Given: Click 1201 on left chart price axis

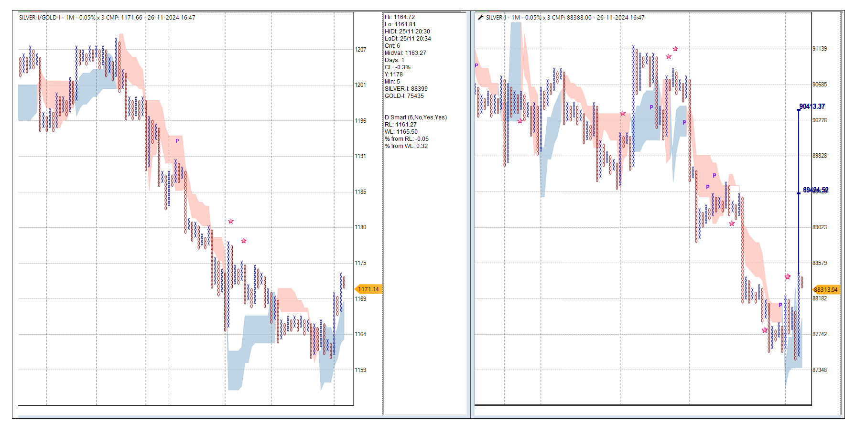Looking at the screenshot, I should tap(360, 85).
